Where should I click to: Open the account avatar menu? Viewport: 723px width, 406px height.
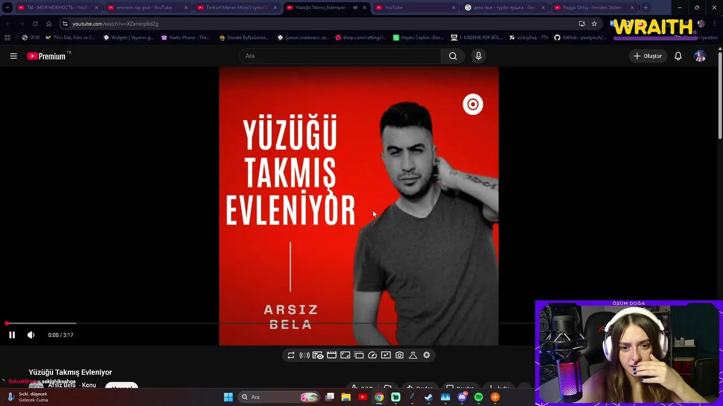tap(700, 56)
